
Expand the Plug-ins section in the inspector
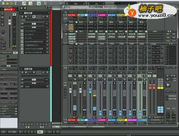click(x=1, y=109)
